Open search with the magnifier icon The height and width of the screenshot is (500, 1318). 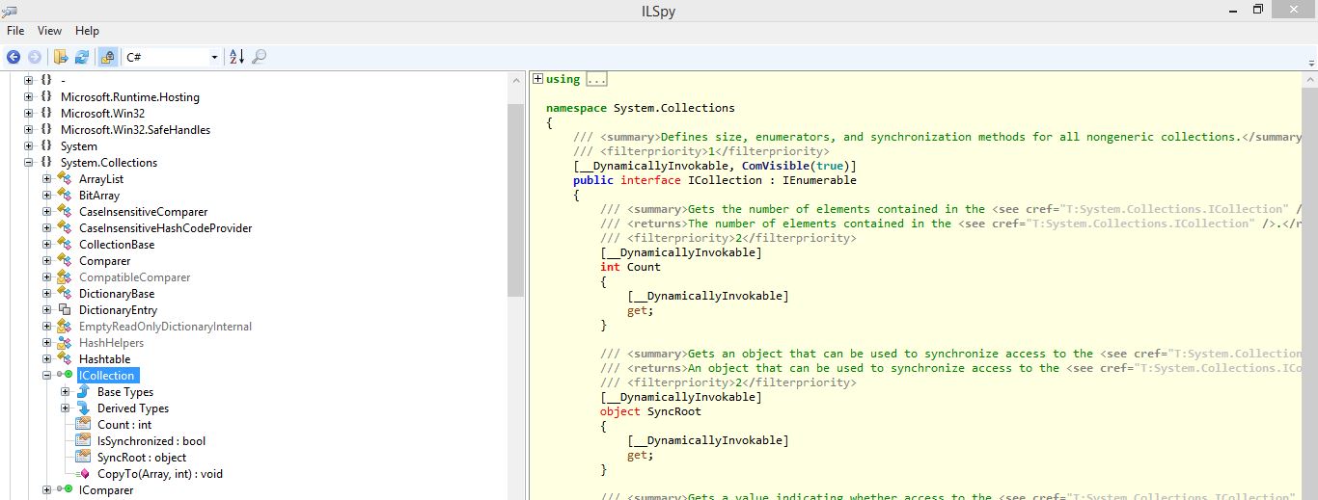pos(259,57)
